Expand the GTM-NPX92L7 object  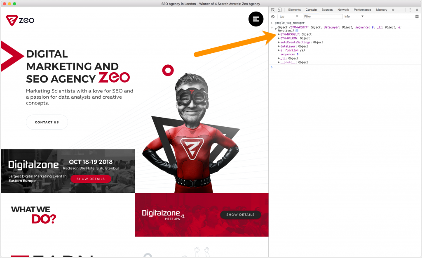(279, 34)
